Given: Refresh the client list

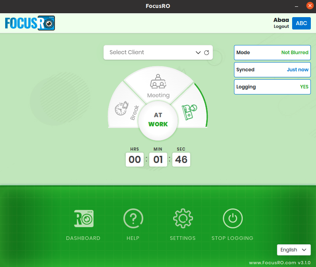Looking at the screenshot, I should coord(207,53).
